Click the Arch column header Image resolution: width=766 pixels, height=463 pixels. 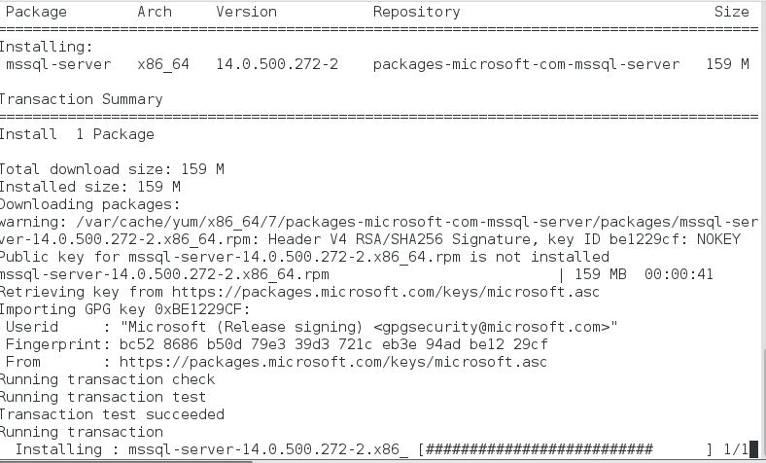point(155,12)
